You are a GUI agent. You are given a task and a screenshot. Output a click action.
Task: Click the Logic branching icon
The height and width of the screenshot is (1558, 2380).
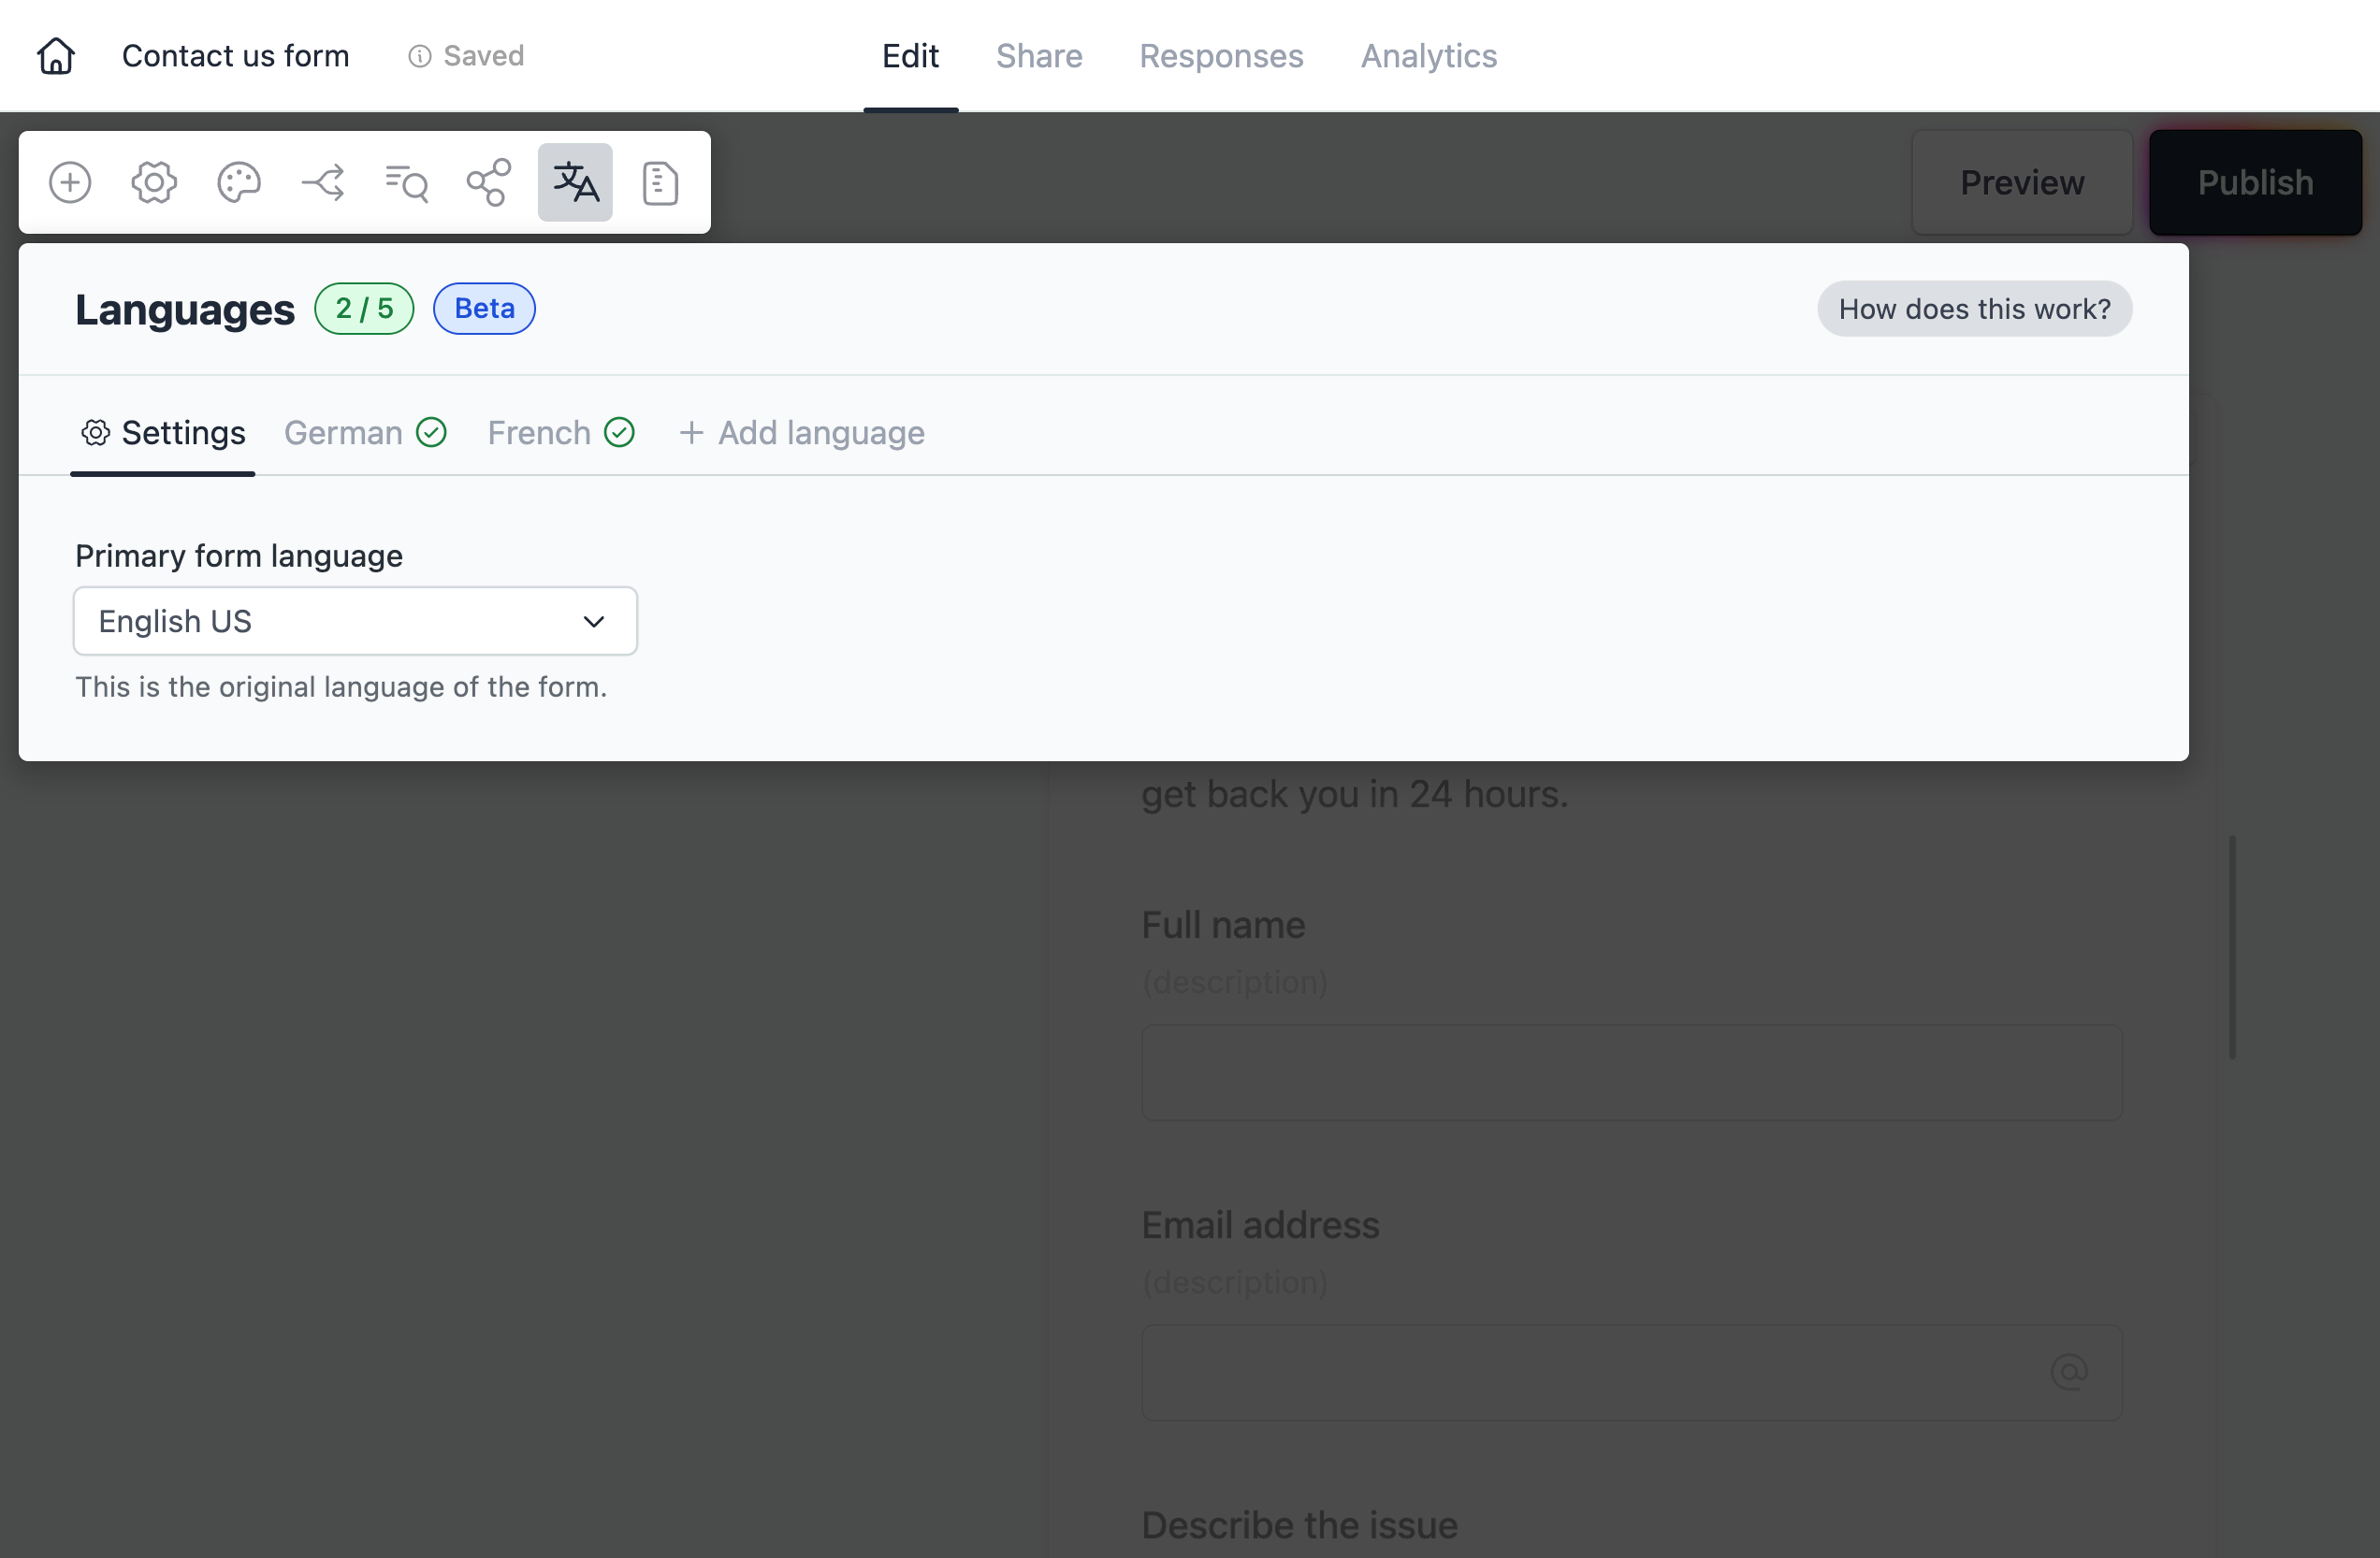coord(322,180)
